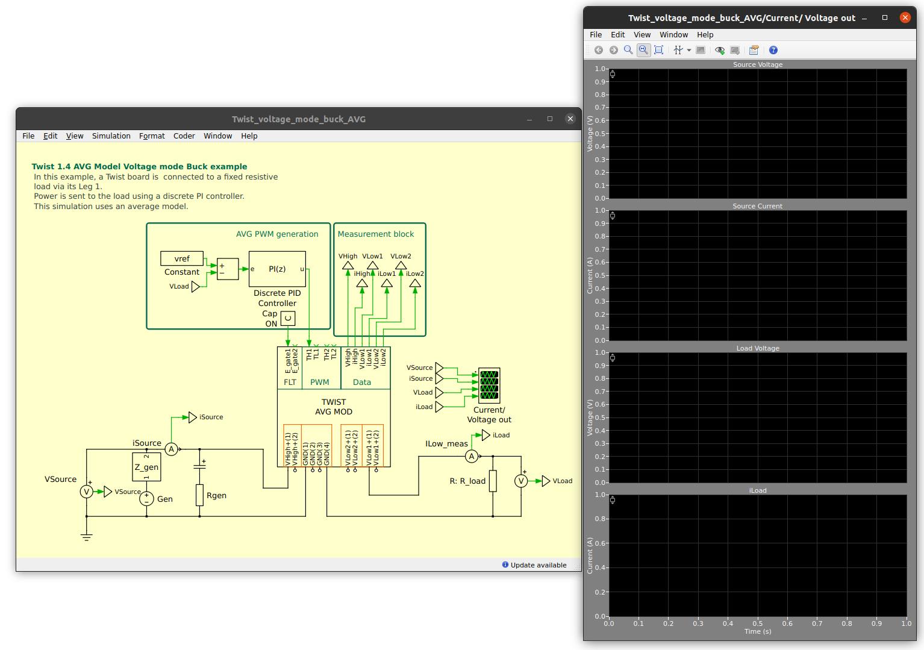Click the Load Voltage plot y-axis zoom handle
Screen dimensions: 924x650
[613, 358]
